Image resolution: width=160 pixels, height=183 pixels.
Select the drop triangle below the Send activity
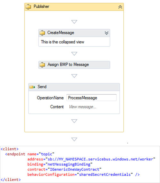point(74,121)
